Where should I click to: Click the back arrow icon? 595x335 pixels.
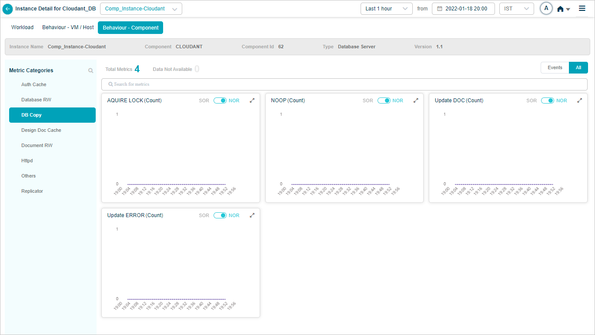point(7,9)
